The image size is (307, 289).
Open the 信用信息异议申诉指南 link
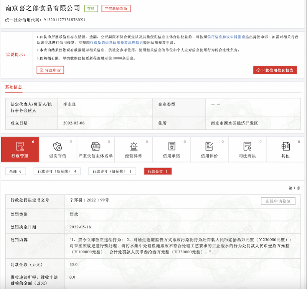click(226, 37)
